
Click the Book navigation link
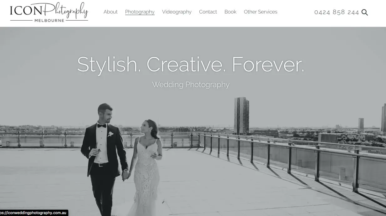[230, 12]
